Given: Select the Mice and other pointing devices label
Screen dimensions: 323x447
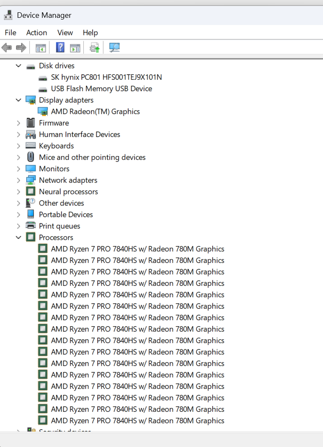Looking at the screenshot, I should [x=92, y=157].
